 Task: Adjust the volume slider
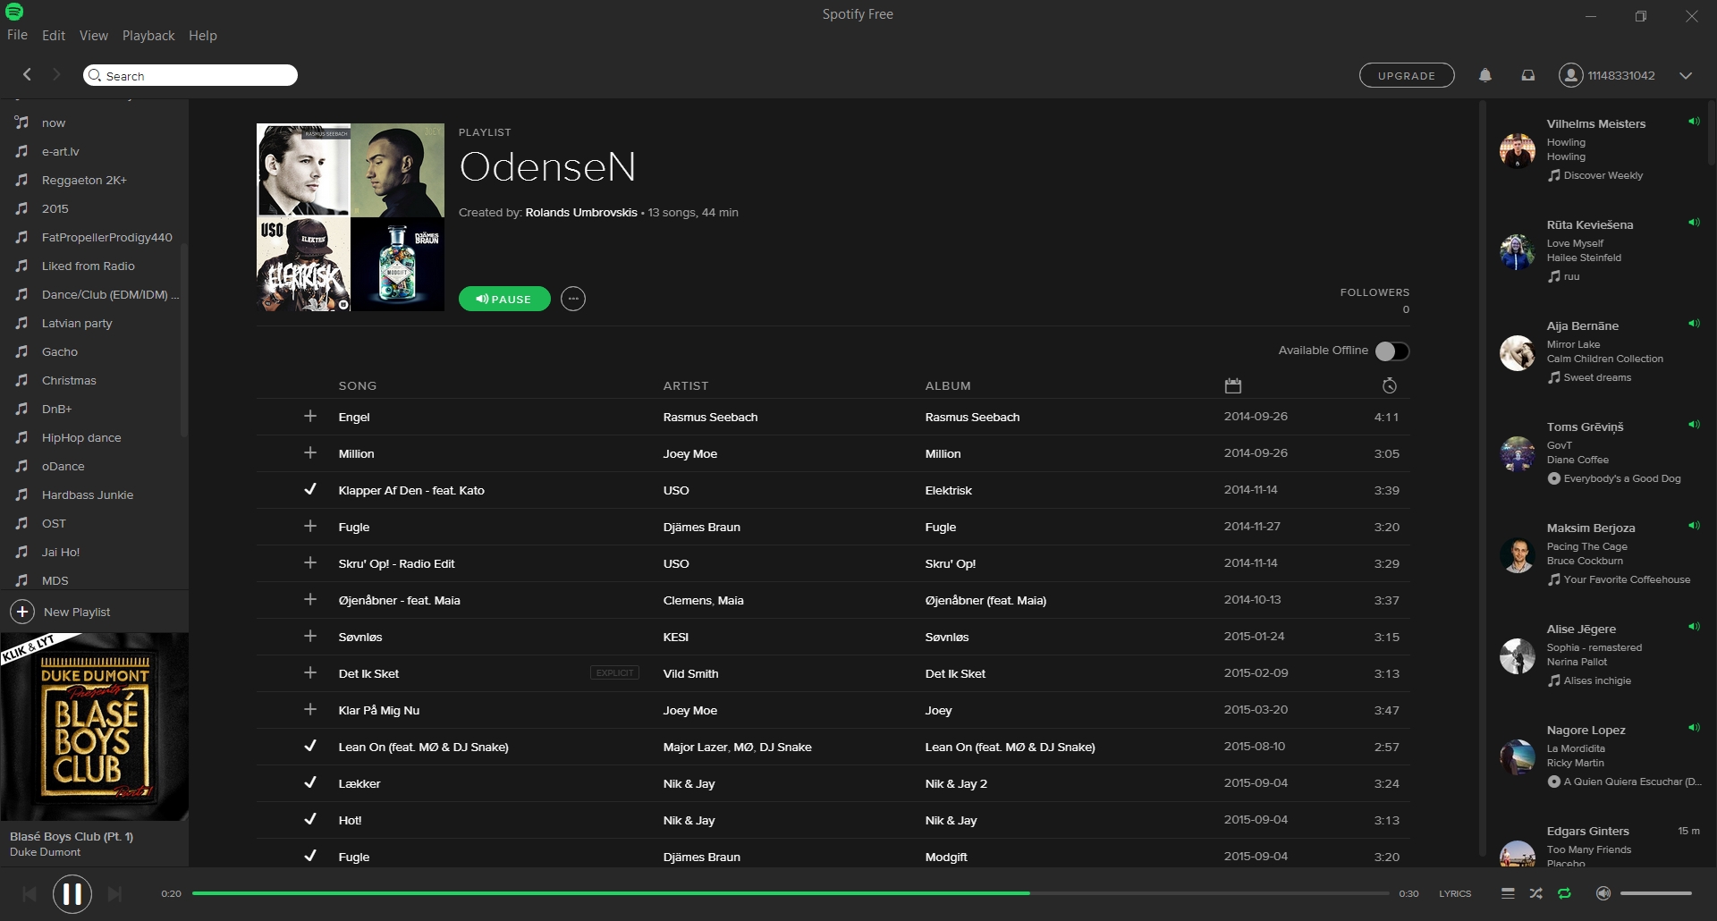click(x=1656, y=893)
